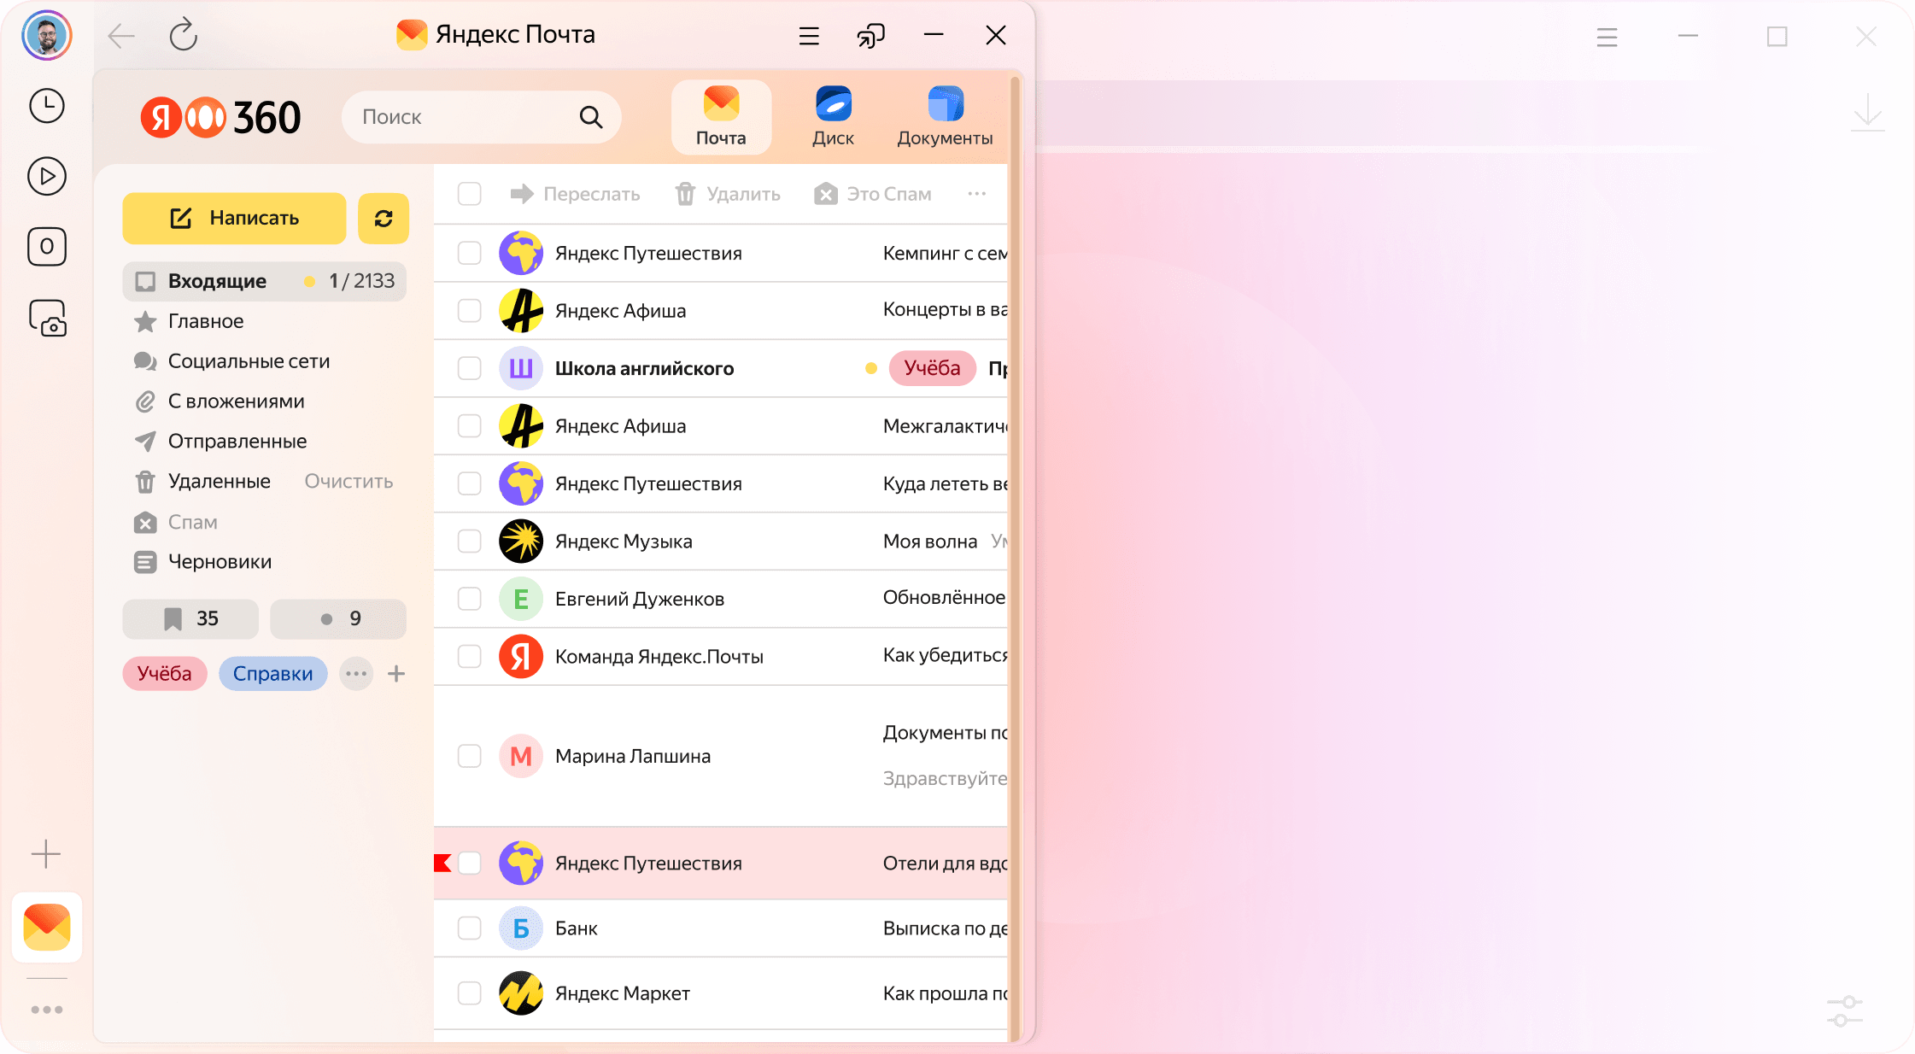Select the Школа английского message checkbox

[x=470, y=368]
